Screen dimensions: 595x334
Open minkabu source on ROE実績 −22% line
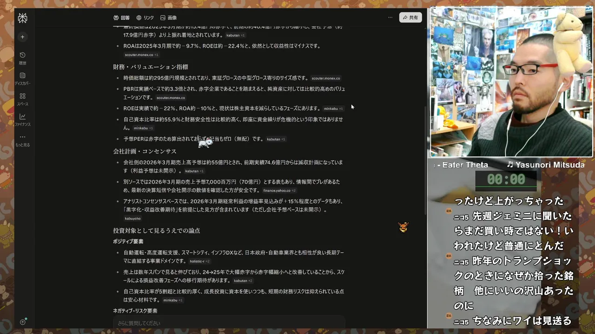tap(333, 109)
